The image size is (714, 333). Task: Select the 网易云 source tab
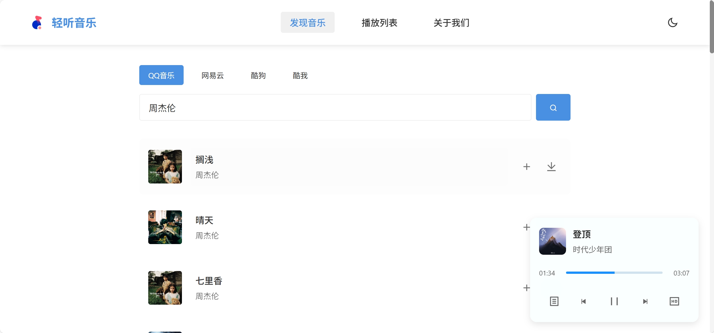point(213,75)
